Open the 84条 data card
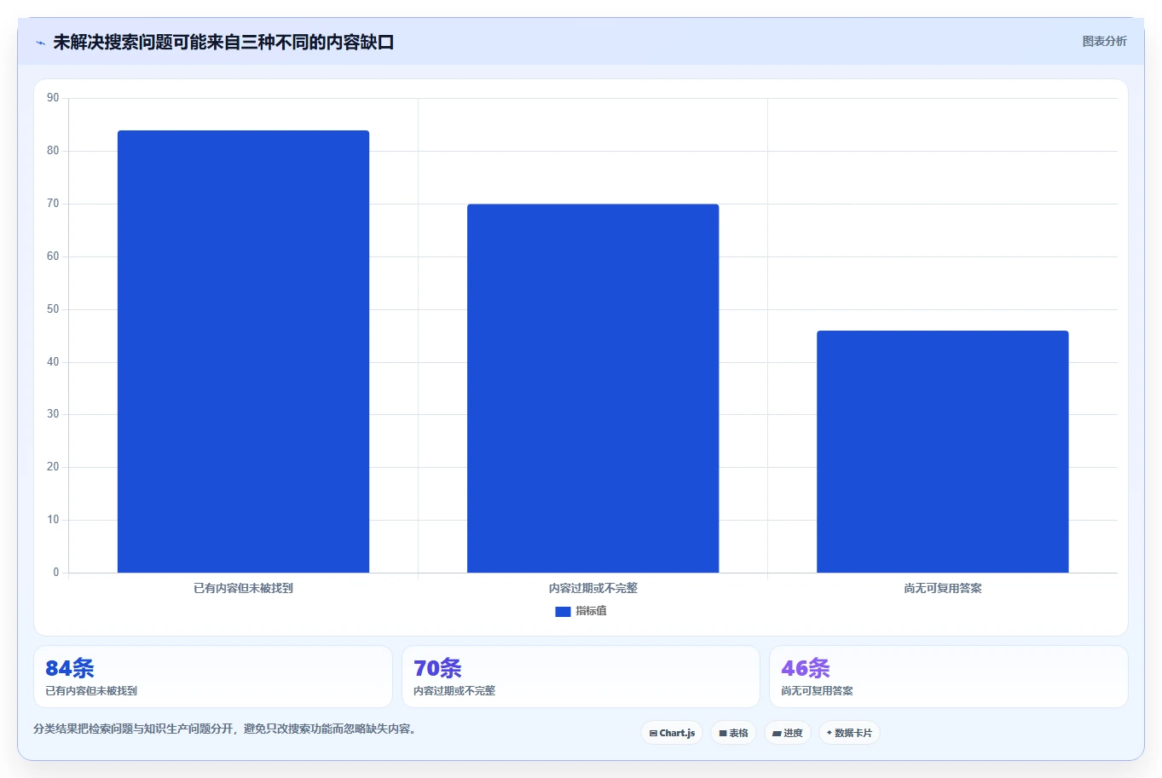Viewport: 1162px width, 778px height. coord(213,677)
